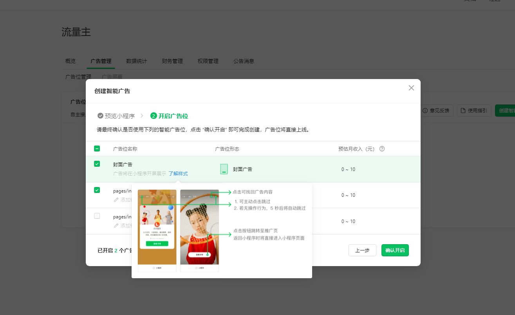Click the step 1 checkmark icon 预览小程序
Viewport: 515px width, 315px height.
click(x=101, y=116)
